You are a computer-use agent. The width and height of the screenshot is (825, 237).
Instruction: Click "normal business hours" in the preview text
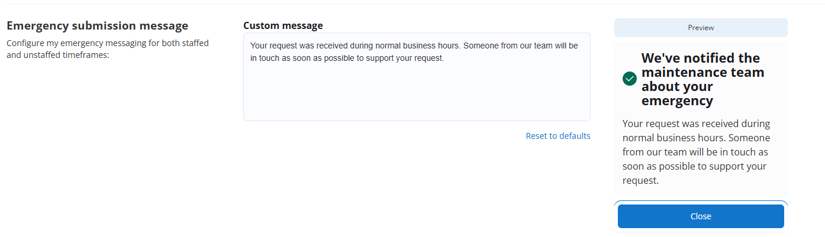click(673, 138)
